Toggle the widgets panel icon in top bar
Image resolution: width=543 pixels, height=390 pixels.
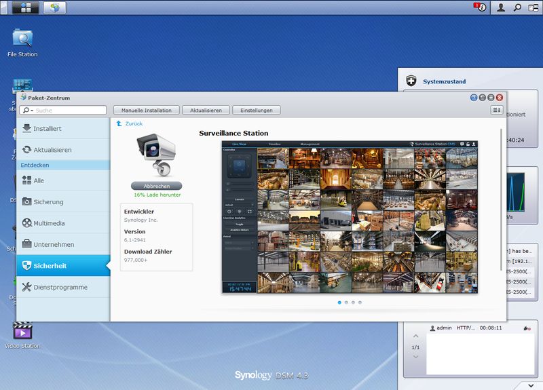533,7
